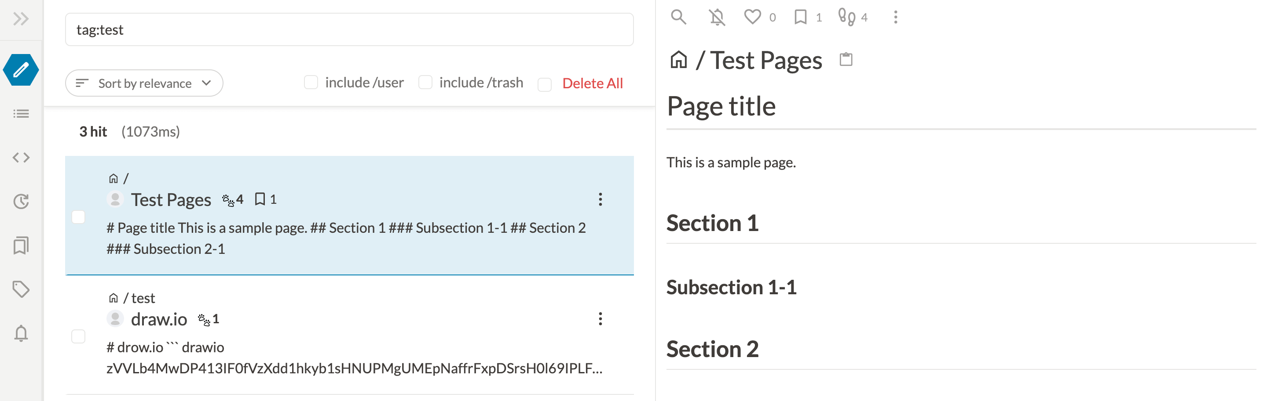Click home icon above Test Pages result
The image size is (1267, 401).
click(x=113, y=178)
